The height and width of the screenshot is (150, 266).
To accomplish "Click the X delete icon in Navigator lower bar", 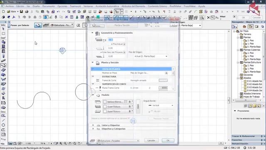I will click(264, 106).
